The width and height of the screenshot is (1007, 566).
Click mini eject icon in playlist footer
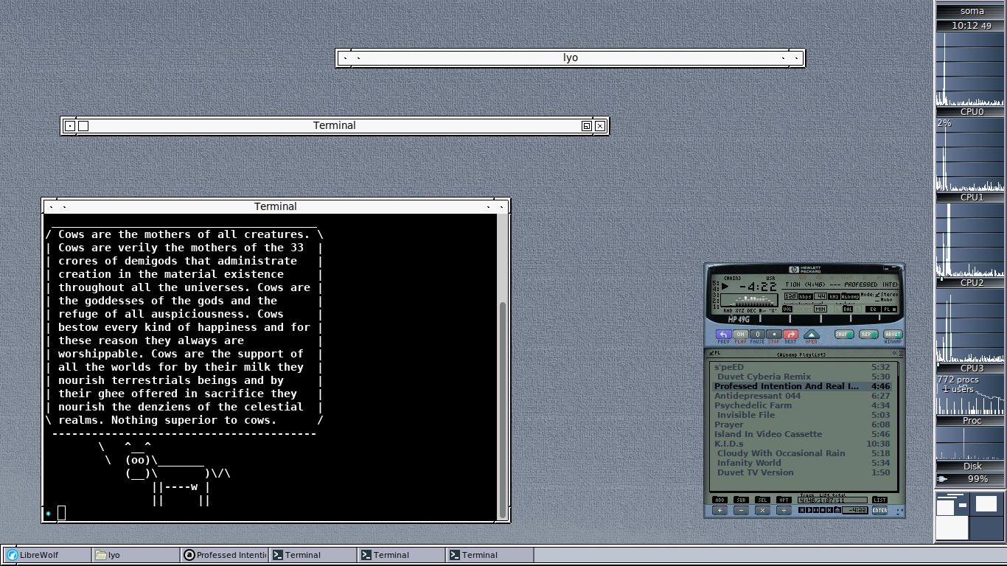837,510
